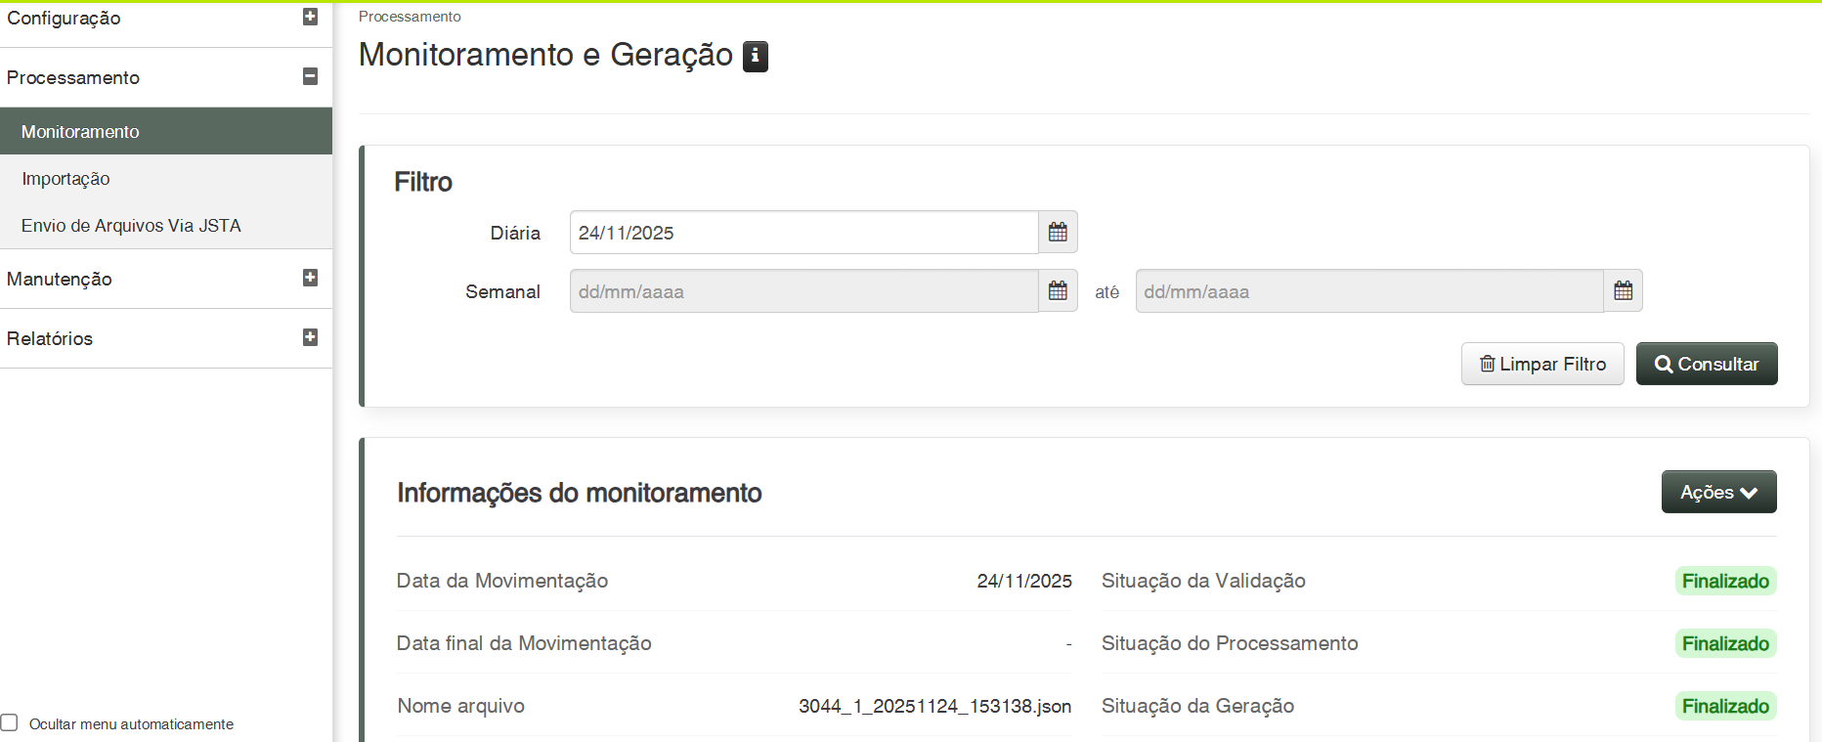
Task: Expand Relatórios using its plus icon
Action: coord(310,337)
